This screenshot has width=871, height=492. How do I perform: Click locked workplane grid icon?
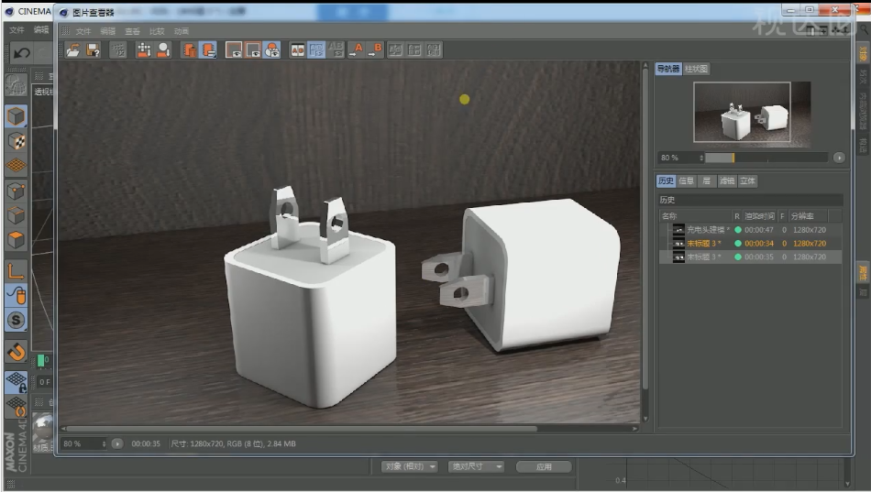(x=17, y=382)
